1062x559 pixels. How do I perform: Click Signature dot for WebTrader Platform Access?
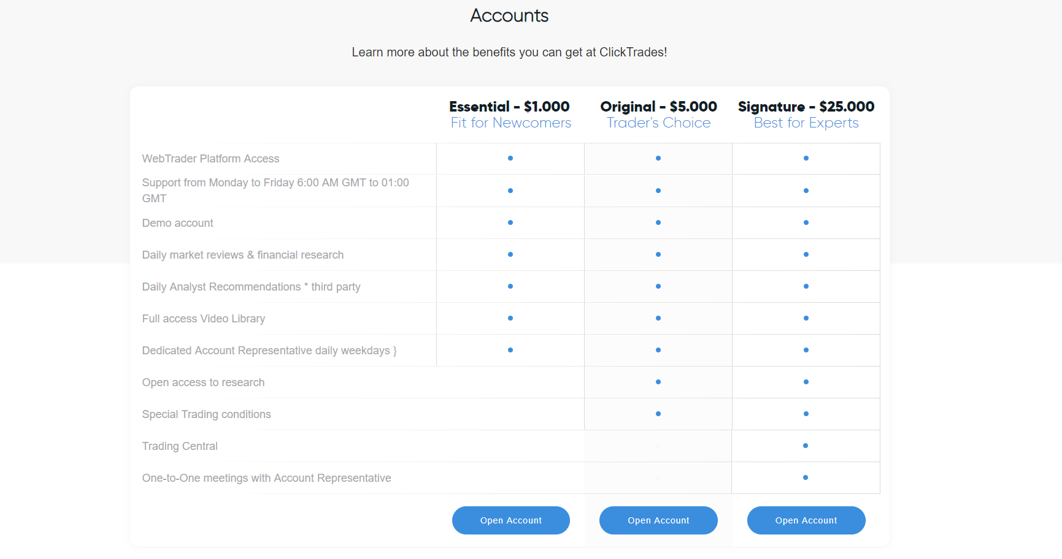[806, 158]
